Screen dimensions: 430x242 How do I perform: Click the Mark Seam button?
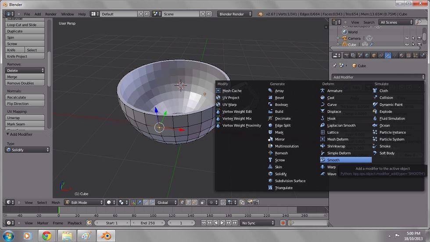(x=25, y=124)
